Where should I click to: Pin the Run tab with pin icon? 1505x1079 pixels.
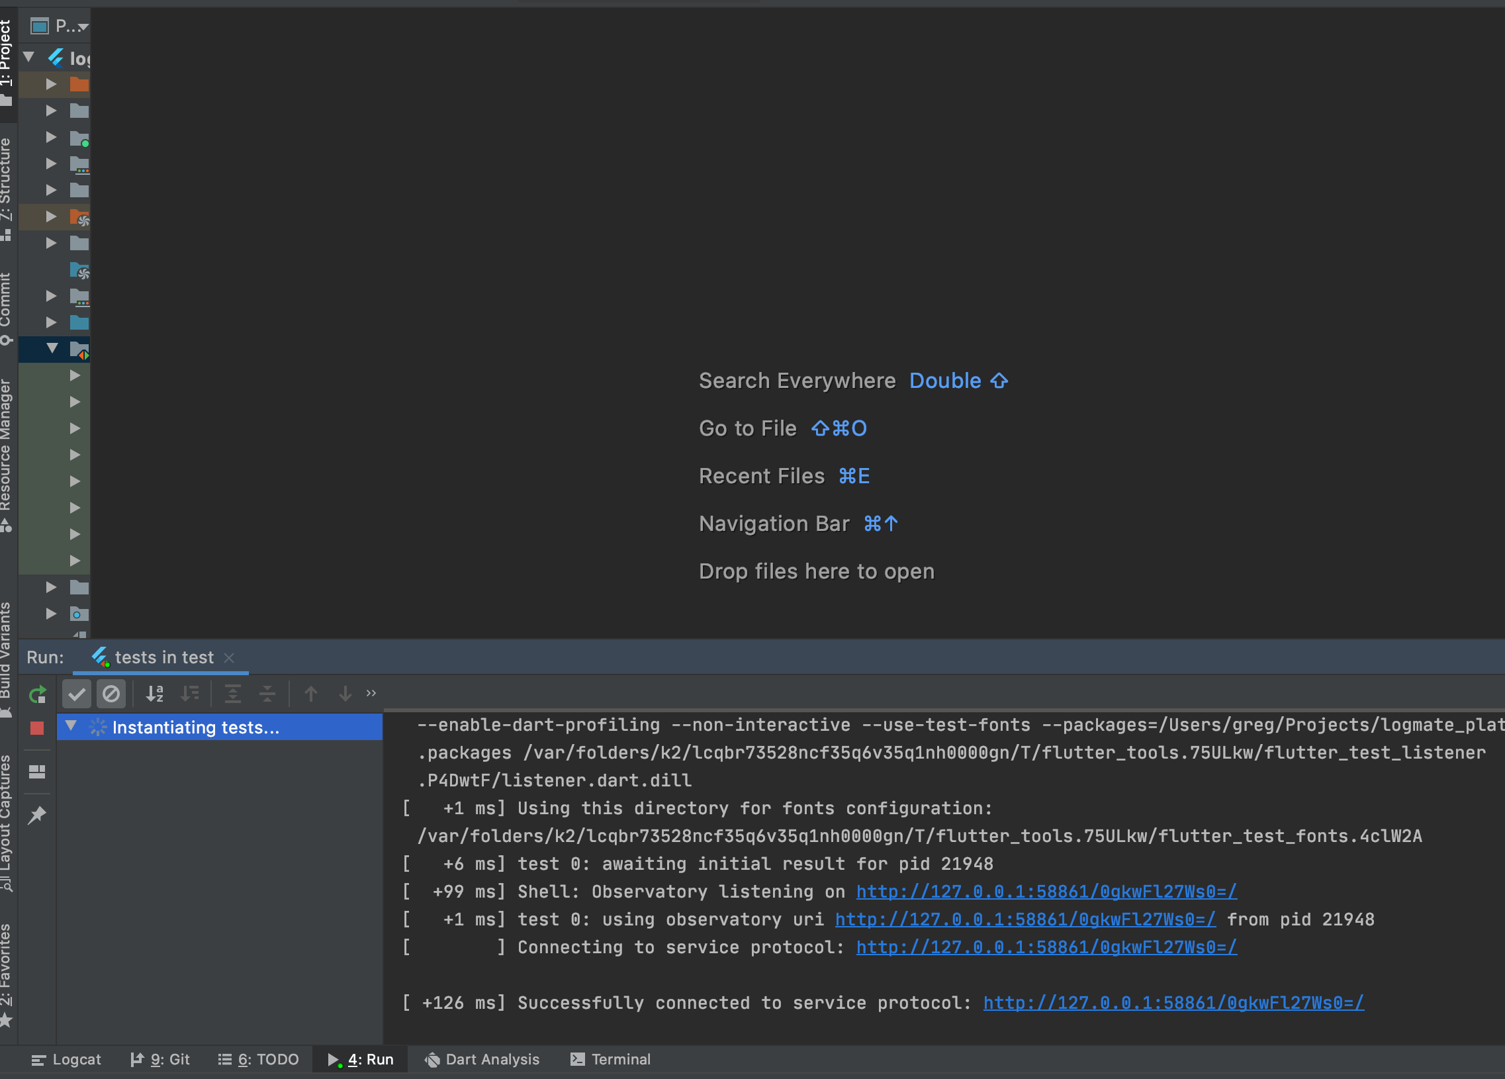(x=37, y=814)
